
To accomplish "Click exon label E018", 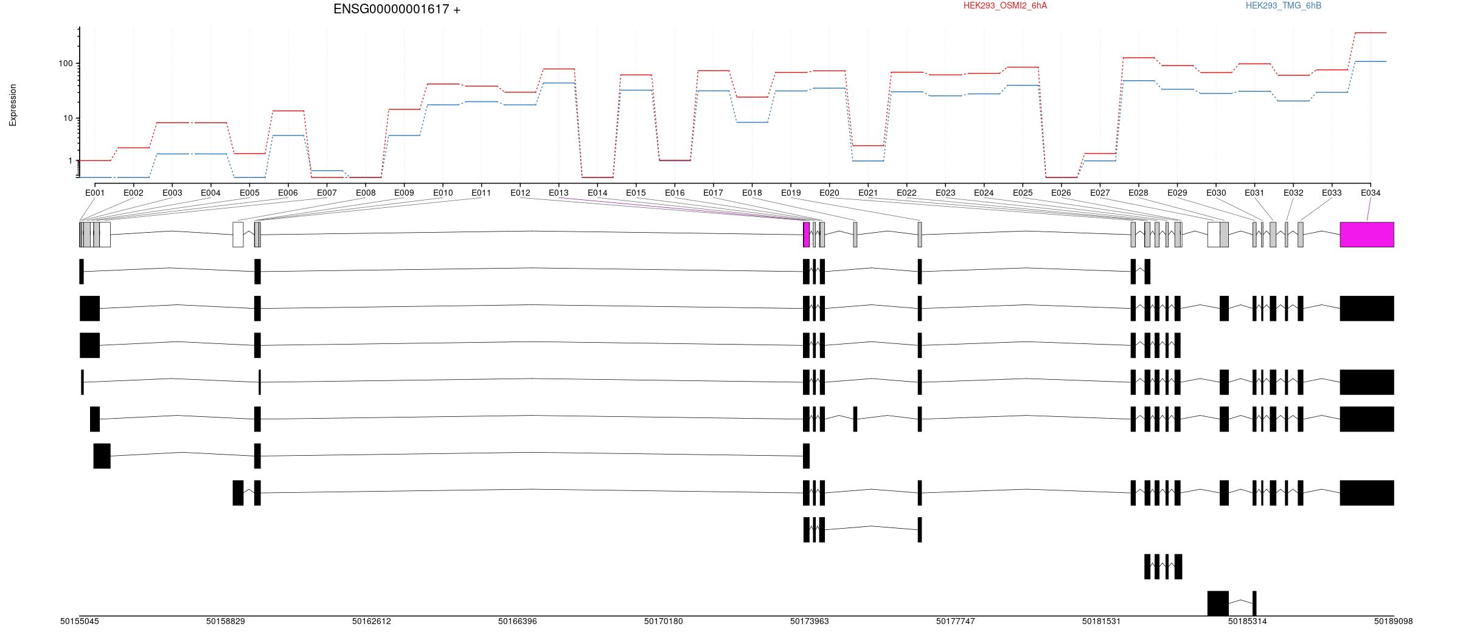I will click(x=752, y=193).
